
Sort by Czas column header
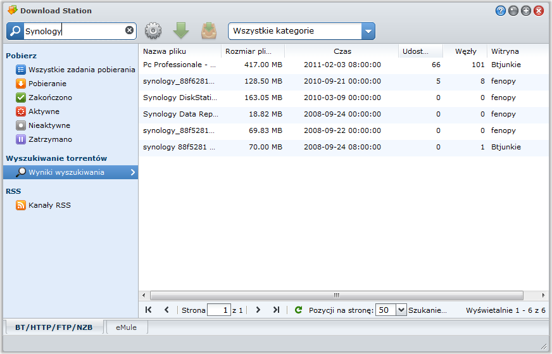(x=342, y=51)
